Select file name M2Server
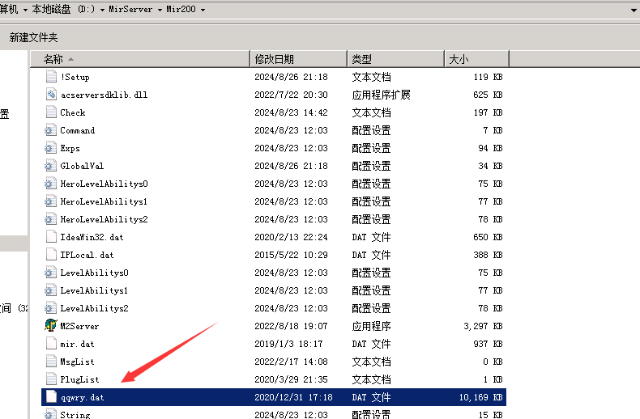The image size is (640, 419). tap(79, 326)
